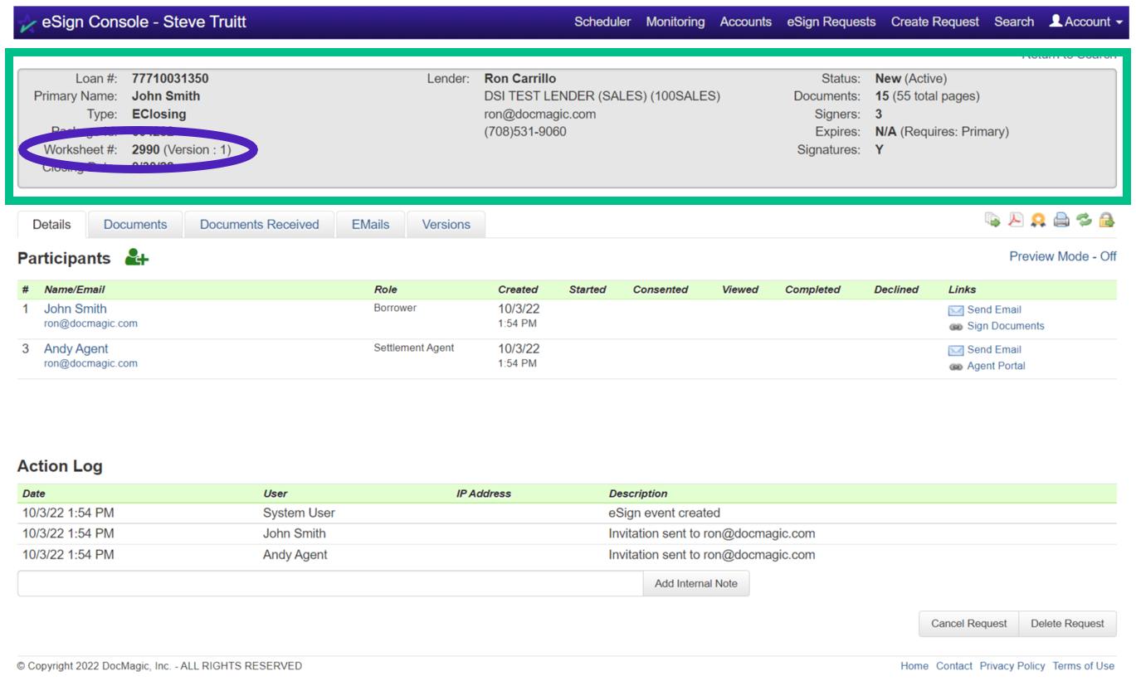Open the PDF icon in the toolbar
Image resolution: width=1136 pixels, height=681 pixels.
point(1016,220)
